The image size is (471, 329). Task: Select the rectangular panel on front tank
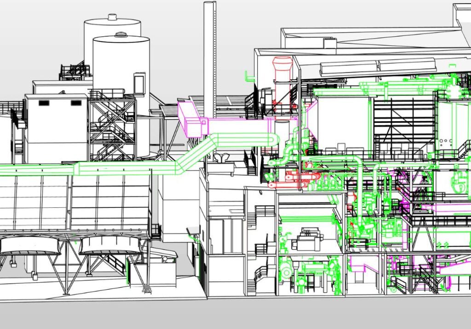pos(139,84)
